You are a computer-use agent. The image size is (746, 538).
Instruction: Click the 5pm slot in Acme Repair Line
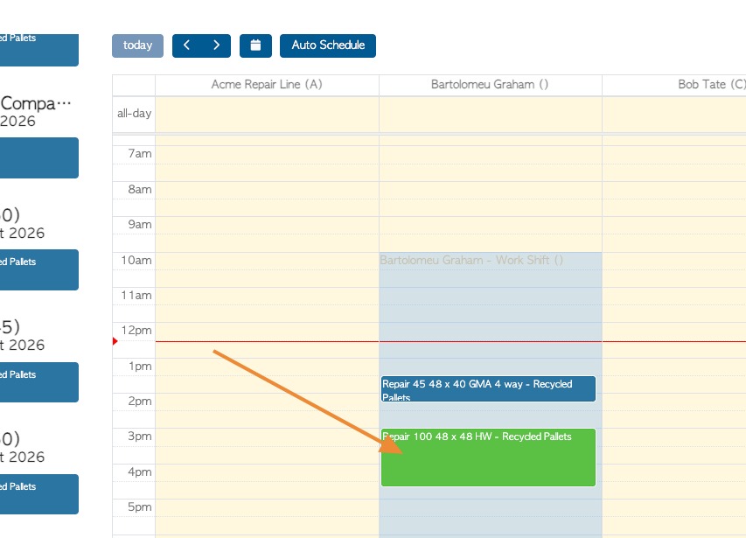(x=267, y=507)
